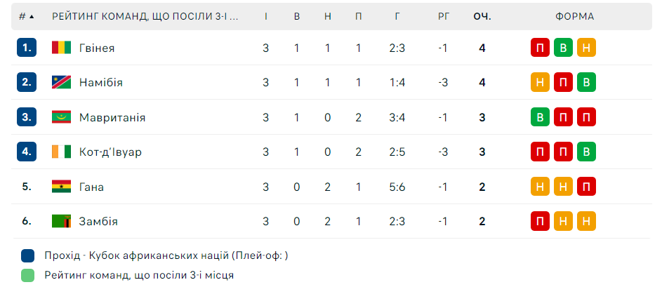Screen dimensions: 662x287
Task: Click the Côte d'Ivoire flag icon
Action: [x=61, y=152]
